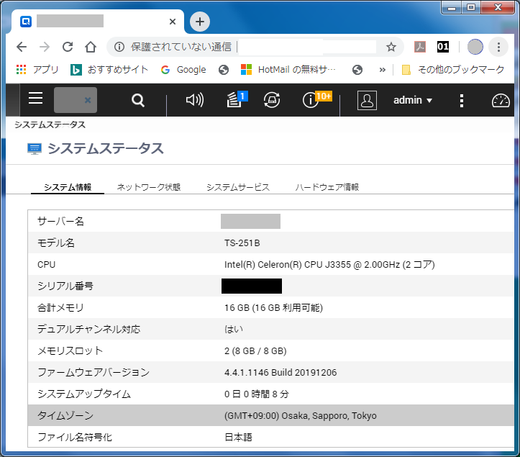This screenshot has width=520, height=457.
Task: Click the 01 extension icon
Action: point(443,47)
